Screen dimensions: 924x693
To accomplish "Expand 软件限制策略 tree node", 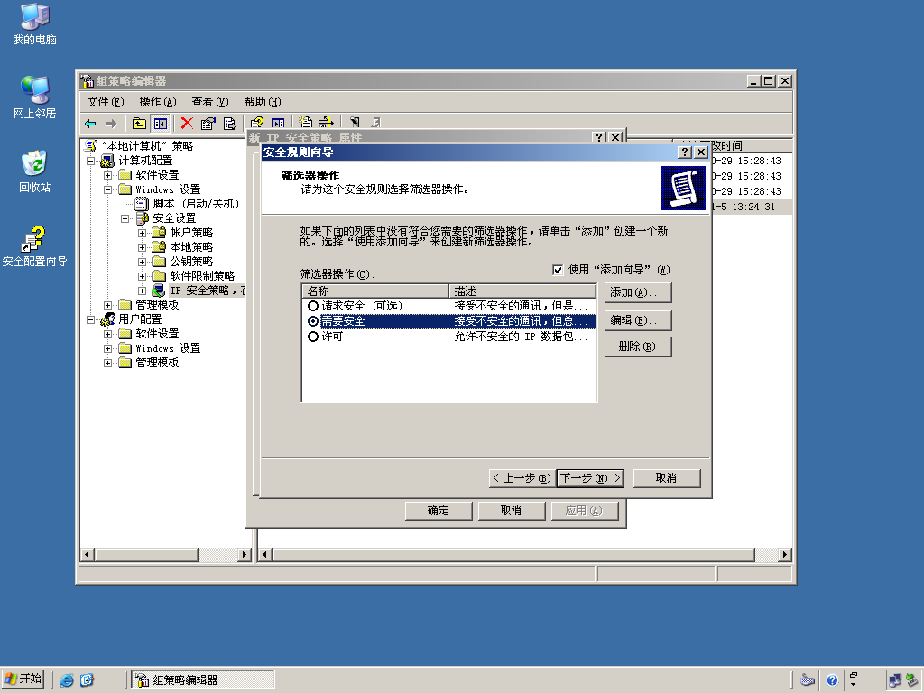I will pyautogui.click(x=142, y=276).
